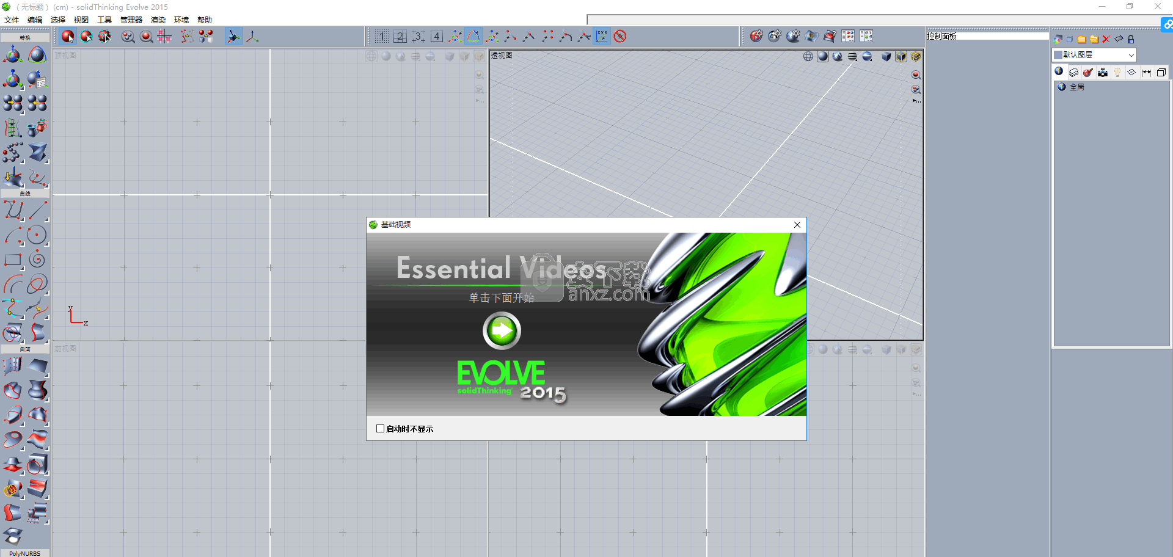Enable wireframe shading in perspective view
The width and height of the screenshot is (1173, 557).
point(808,57)
